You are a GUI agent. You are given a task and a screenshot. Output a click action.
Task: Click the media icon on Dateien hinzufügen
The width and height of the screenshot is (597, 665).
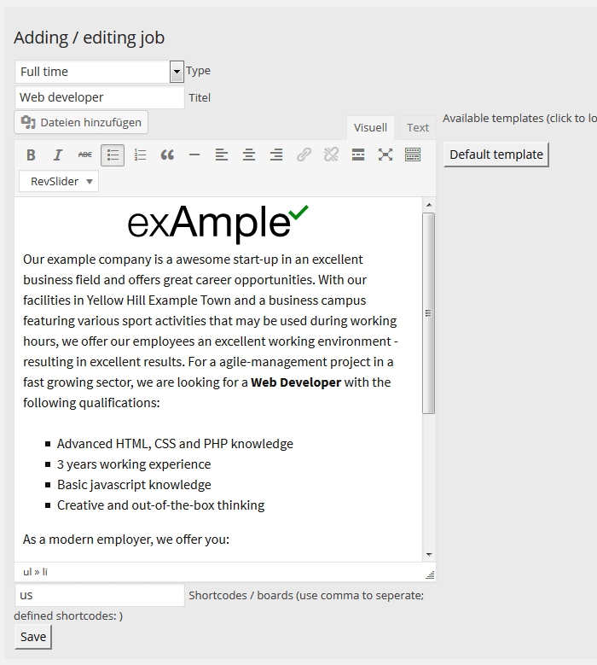28,122
